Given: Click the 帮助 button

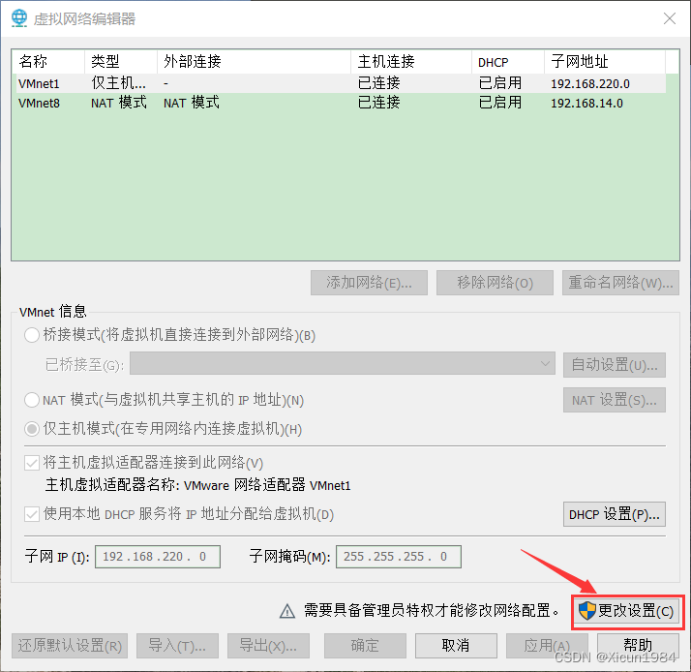Looking at the screenshot, I should click(638, 646).
